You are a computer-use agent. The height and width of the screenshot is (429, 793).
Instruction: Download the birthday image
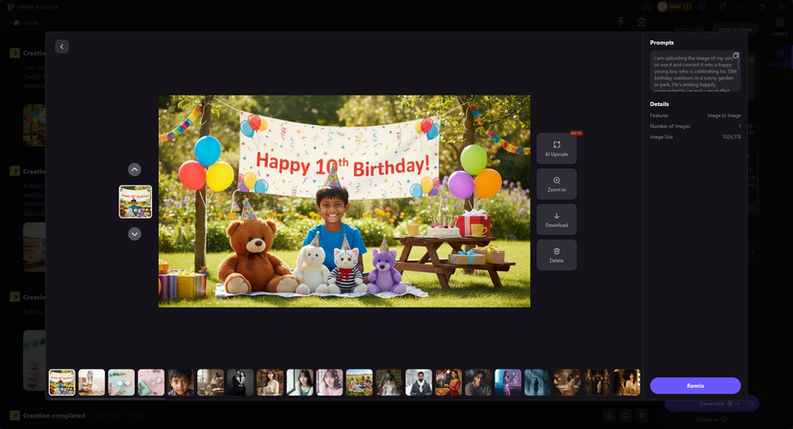click(x=557, y=220)
